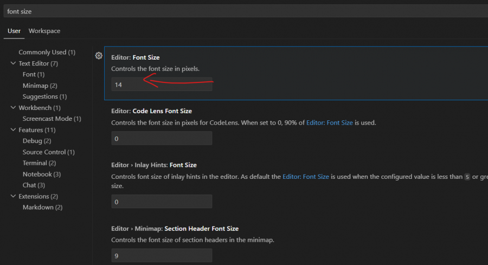Collapse the Workbench tree section
Viewport: 488px width, 265px height.
[x=13, y=108]
